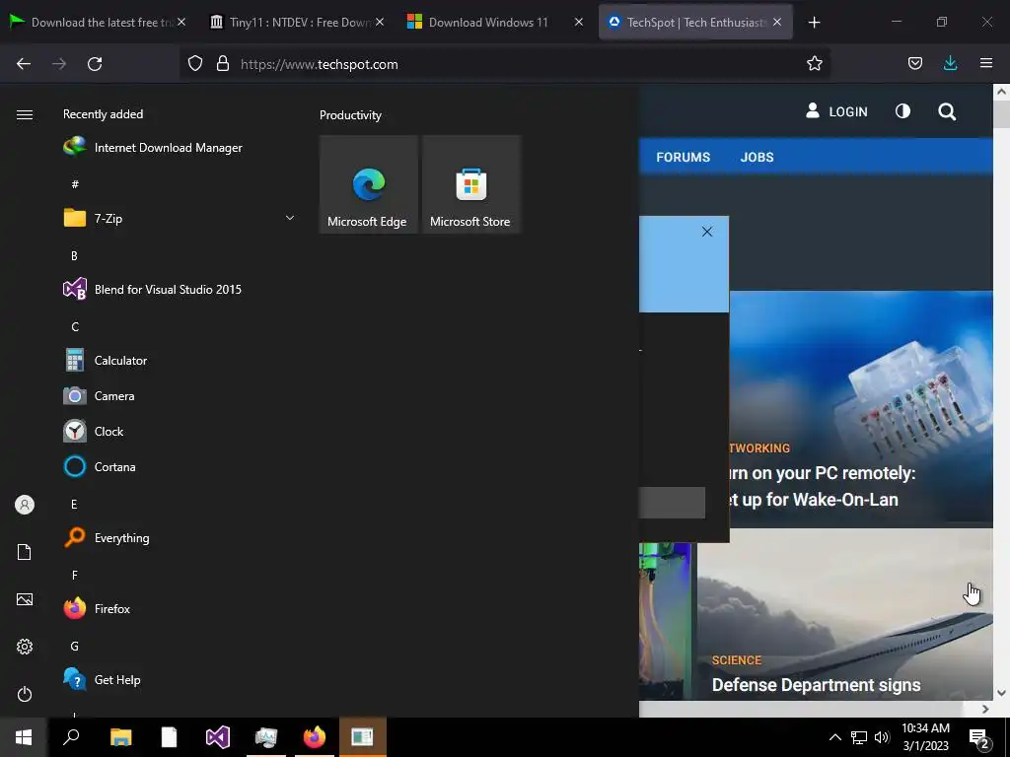This screenshot has height=757, width=1010.
Task: Switch to Firefox on taskbar
Action: tap(315, 737)
